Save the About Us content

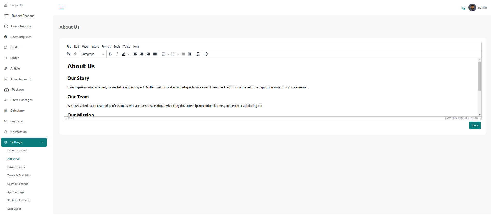point(475,125)
